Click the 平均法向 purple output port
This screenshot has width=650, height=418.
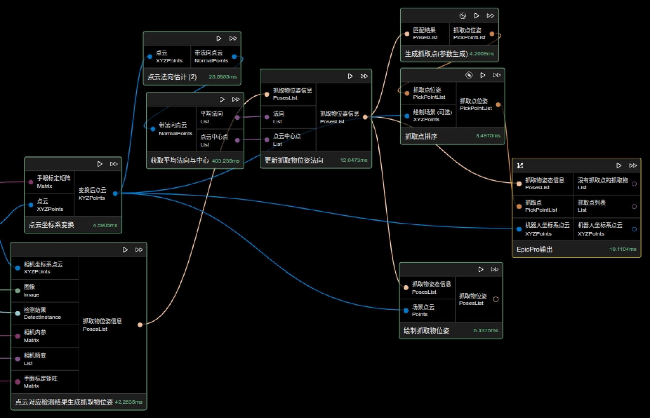237,117
